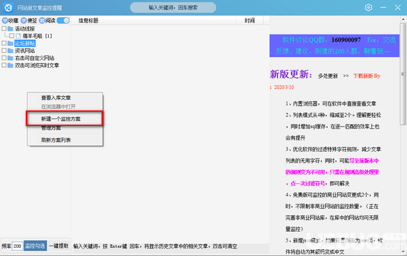407x256 pixels.
Task: Click the 阅读 reading icon
Action: (42, 20)
